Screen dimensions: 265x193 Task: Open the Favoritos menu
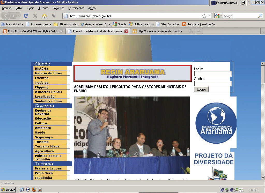(58, 8)
